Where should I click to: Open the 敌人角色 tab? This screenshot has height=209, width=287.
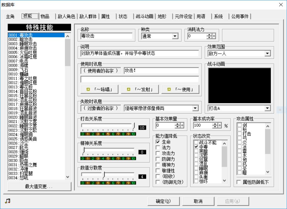click(x=66, y=16)
